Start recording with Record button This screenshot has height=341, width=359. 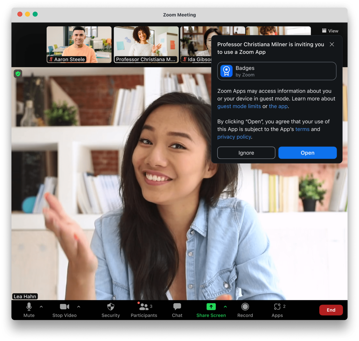tap(245, 310)
